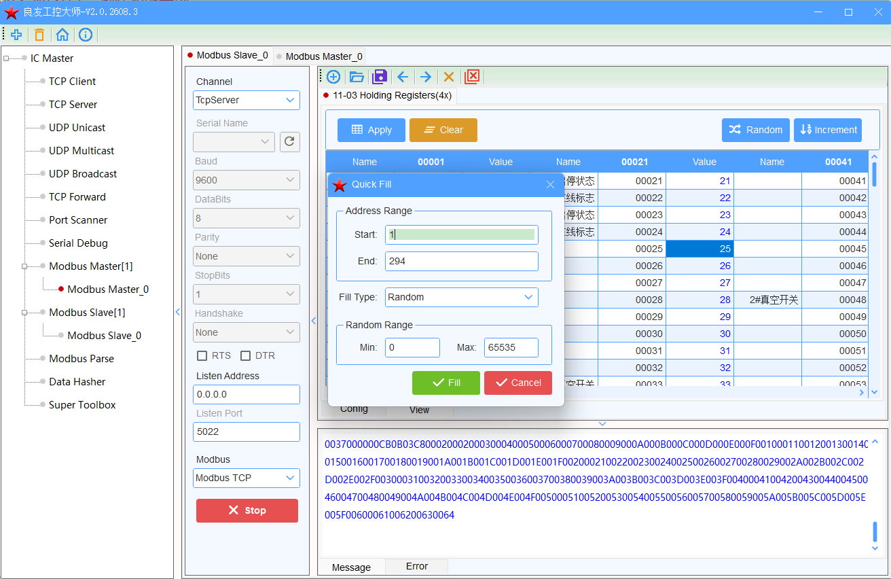The height and width of the screenshot is (579, 891).
Task: Click the message log vertical scrollbar thumb
Action: pyautogui.click(x=875, y=531)
